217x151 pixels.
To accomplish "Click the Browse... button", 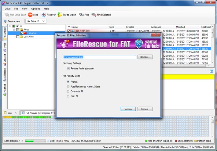I will pyautogui.click(x=145, y=57).
